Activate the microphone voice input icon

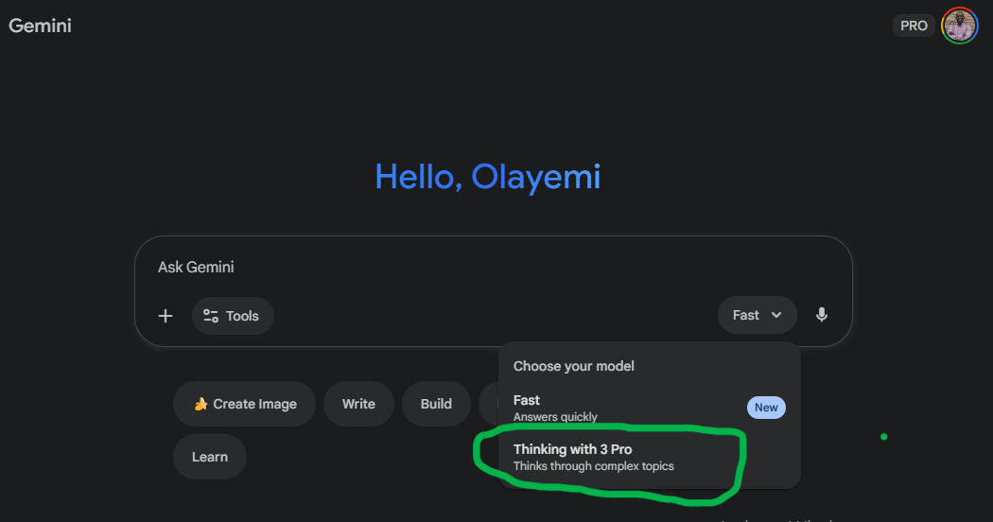tap(822, 315)
